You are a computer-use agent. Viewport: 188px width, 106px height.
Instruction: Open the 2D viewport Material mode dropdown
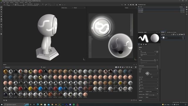click(x=130, y=8)
